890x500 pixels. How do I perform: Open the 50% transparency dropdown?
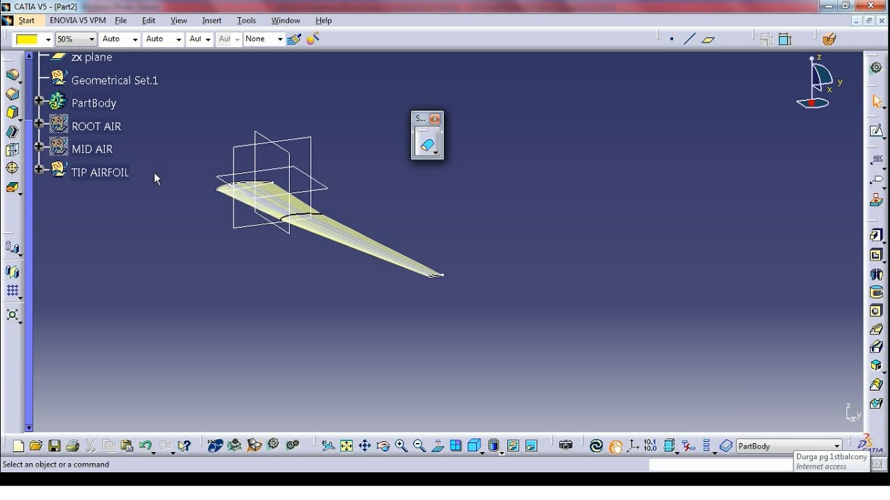point(91,40)
